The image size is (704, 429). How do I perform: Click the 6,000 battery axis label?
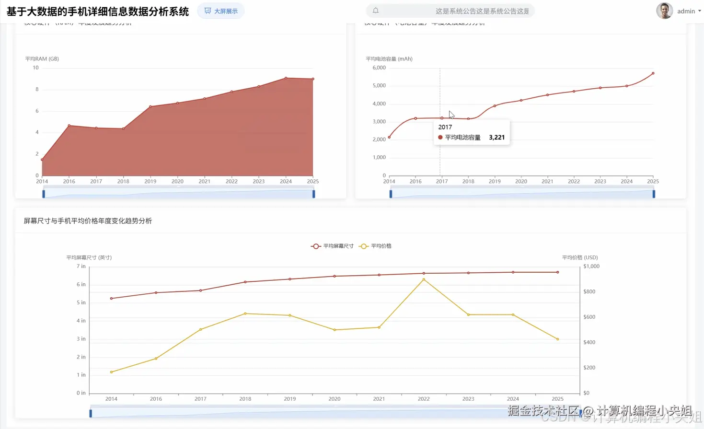[x=379, y=68]
